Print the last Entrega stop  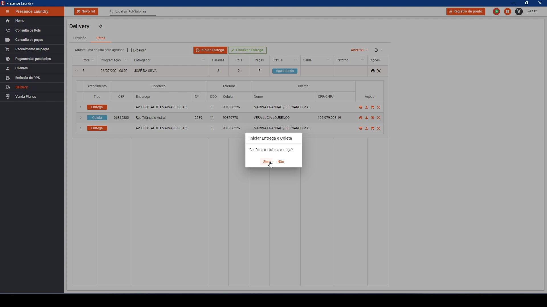click(361, 128)
